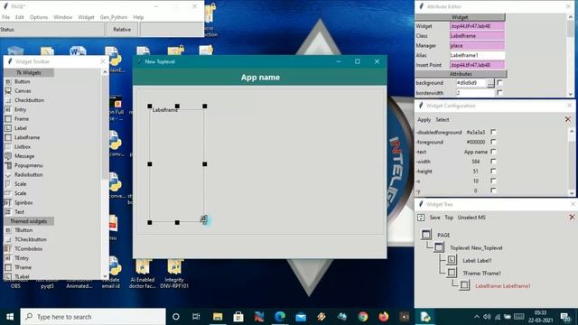Screen dimensions: 578x325
Task: Click the Frame widget icon
Action: (x=8, y=118)
